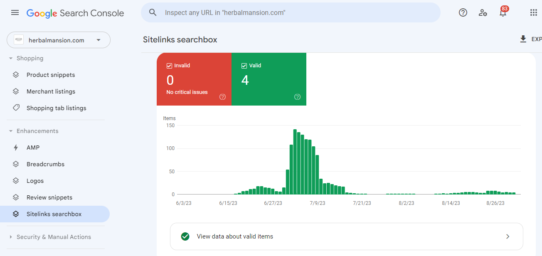
Task: Click the AMP lightning bolt icon
Action: [16, 148]
